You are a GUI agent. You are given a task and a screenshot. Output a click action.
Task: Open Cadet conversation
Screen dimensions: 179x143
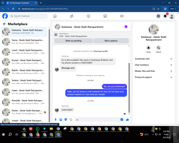click(24, 92)
